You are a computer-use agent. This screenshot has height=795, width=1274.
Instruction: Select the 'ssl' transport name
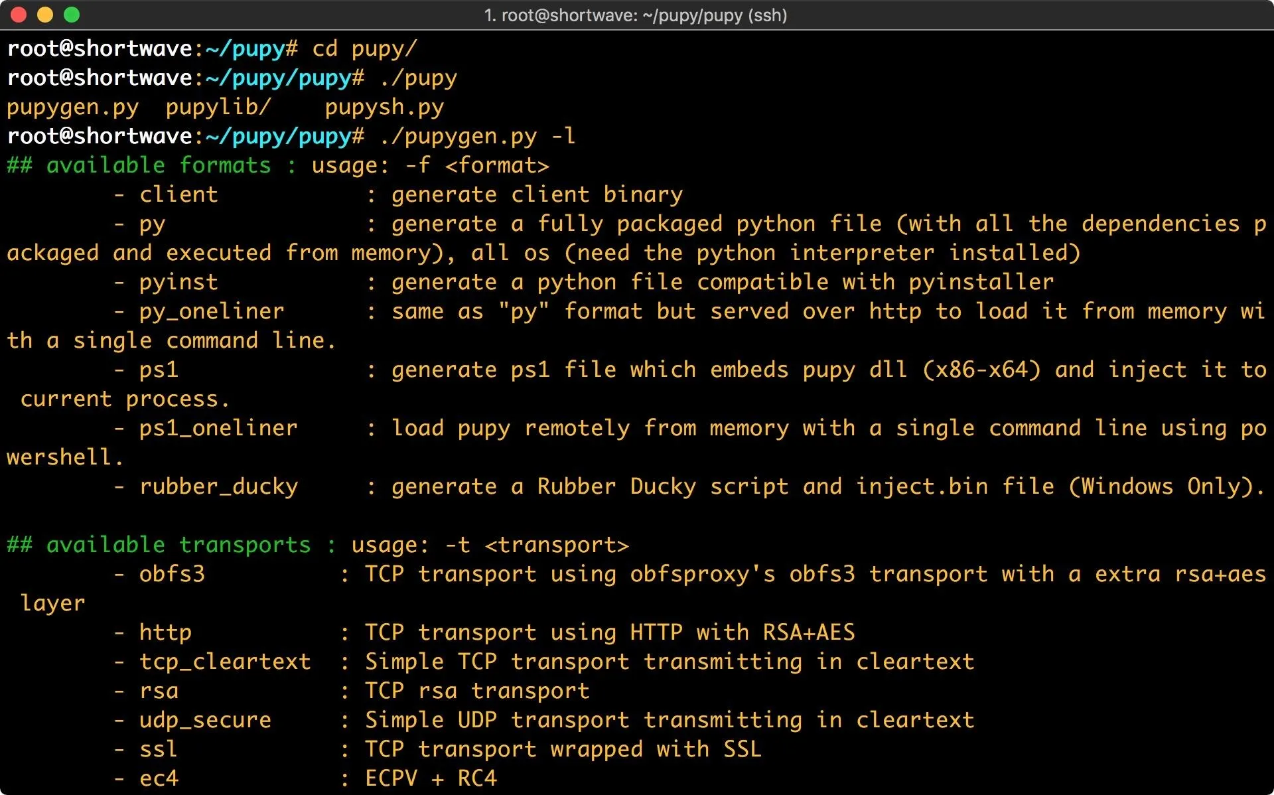(x=159, y=750)
